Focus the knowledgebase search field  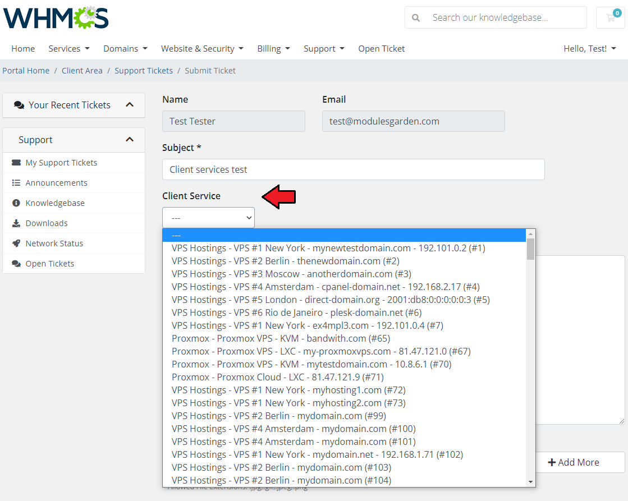[507, 17]
